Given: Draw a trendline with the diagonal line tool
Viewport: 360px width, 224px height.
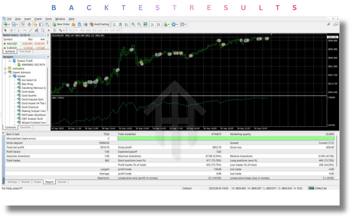Looking at the screenshot, I should coord(31,30).
